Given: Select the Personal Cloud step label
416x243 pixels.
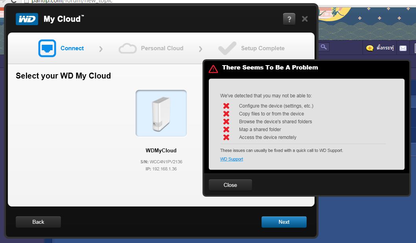Looking at the screenshot, I should (x=162, y=48).
